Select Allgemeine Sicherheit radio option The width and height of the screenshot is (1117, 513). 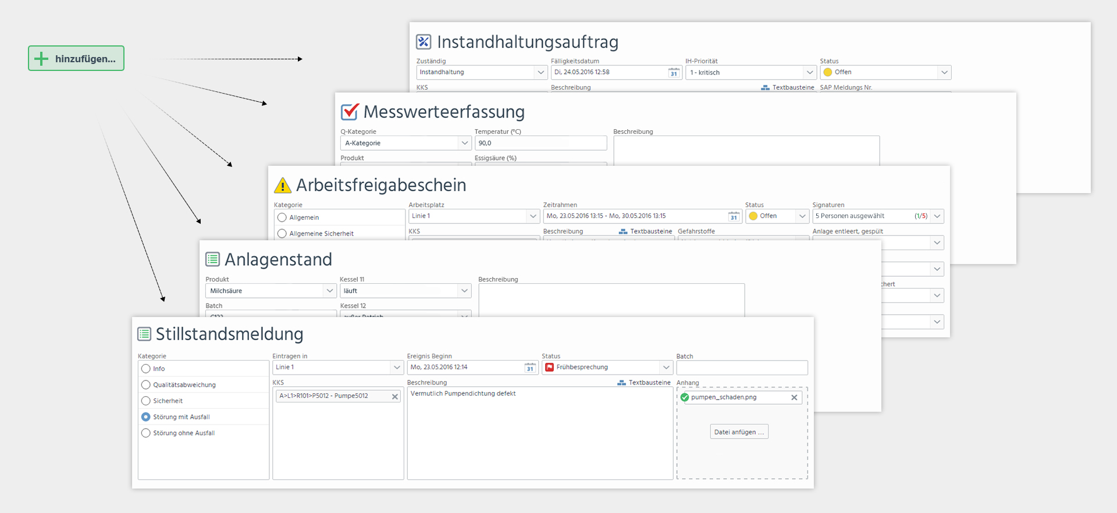coord(282,234)
